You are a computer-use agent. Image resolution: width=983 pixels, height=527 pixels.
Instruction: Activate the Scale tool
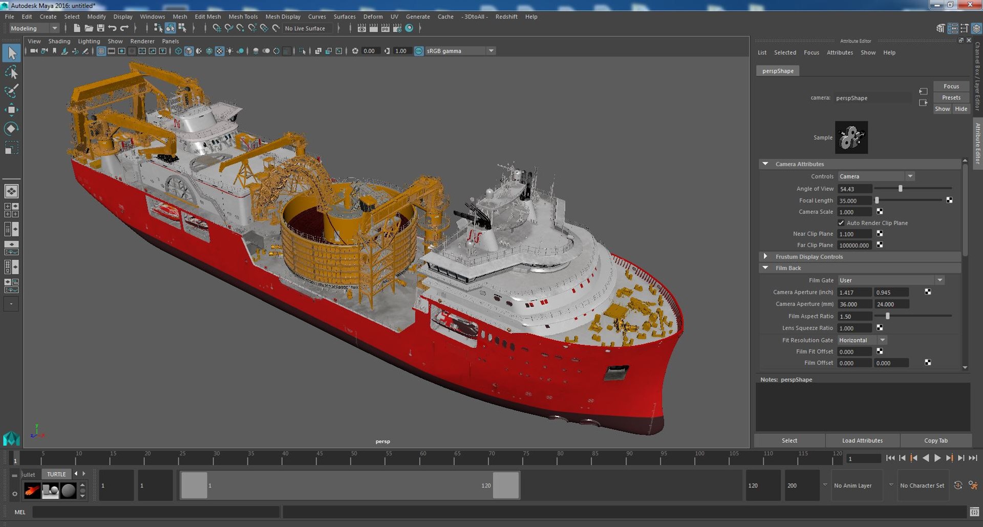click(11, 148)
